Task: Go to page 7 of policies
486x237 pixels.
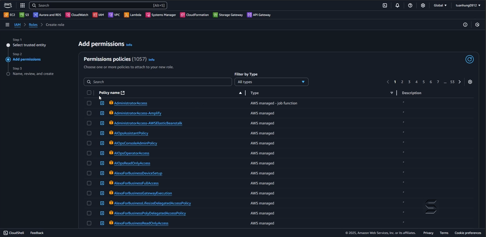Action: point(438,82)
